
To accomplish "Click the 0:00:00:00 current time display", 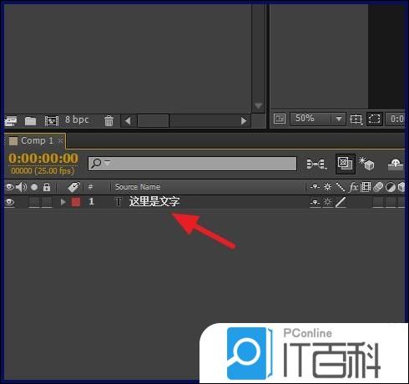I will pos(43,159).
